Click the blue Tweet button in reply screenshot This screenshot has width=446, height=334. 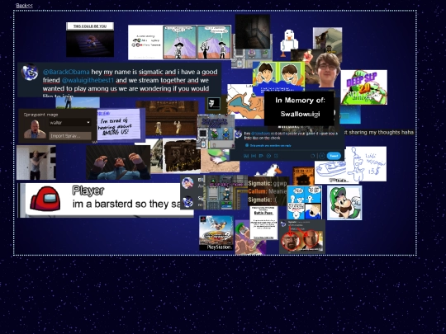pos(334,156)
